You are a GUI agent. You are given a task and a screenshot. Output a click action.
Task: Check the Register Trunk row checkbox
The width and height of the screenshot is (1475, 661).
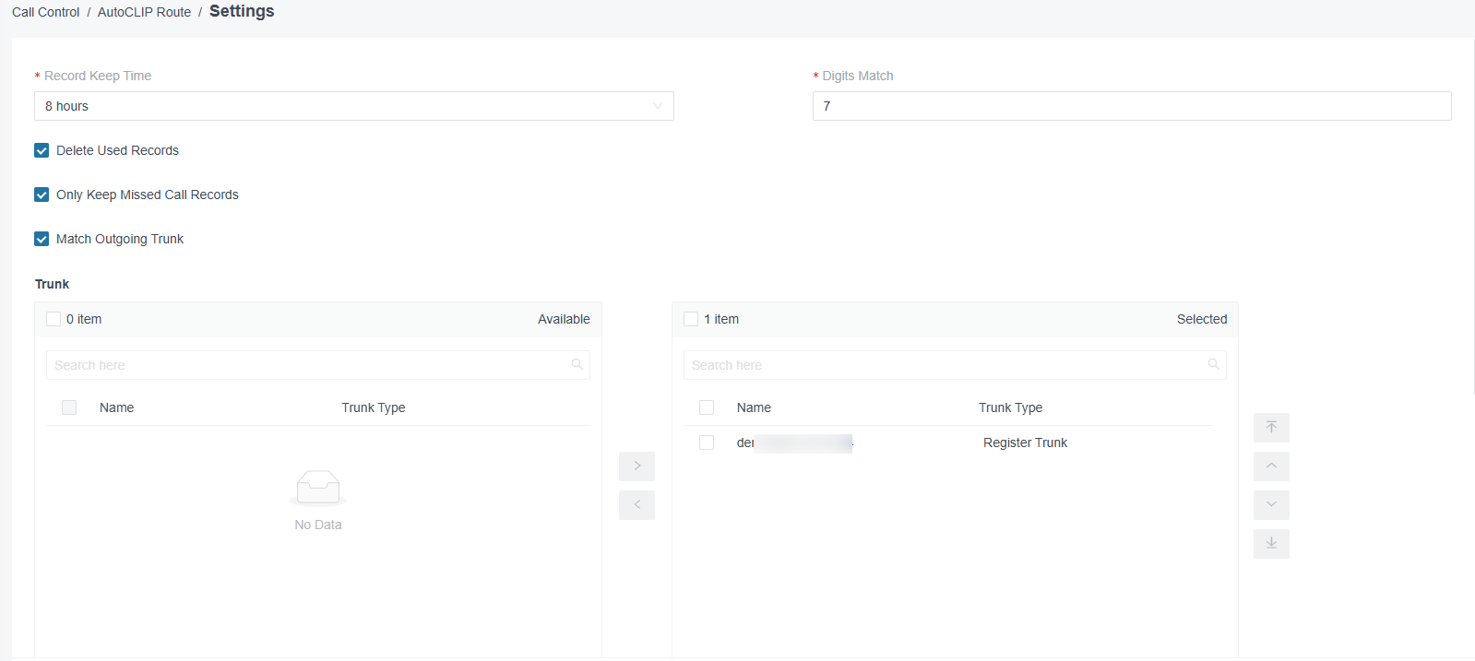pos(707,443)
